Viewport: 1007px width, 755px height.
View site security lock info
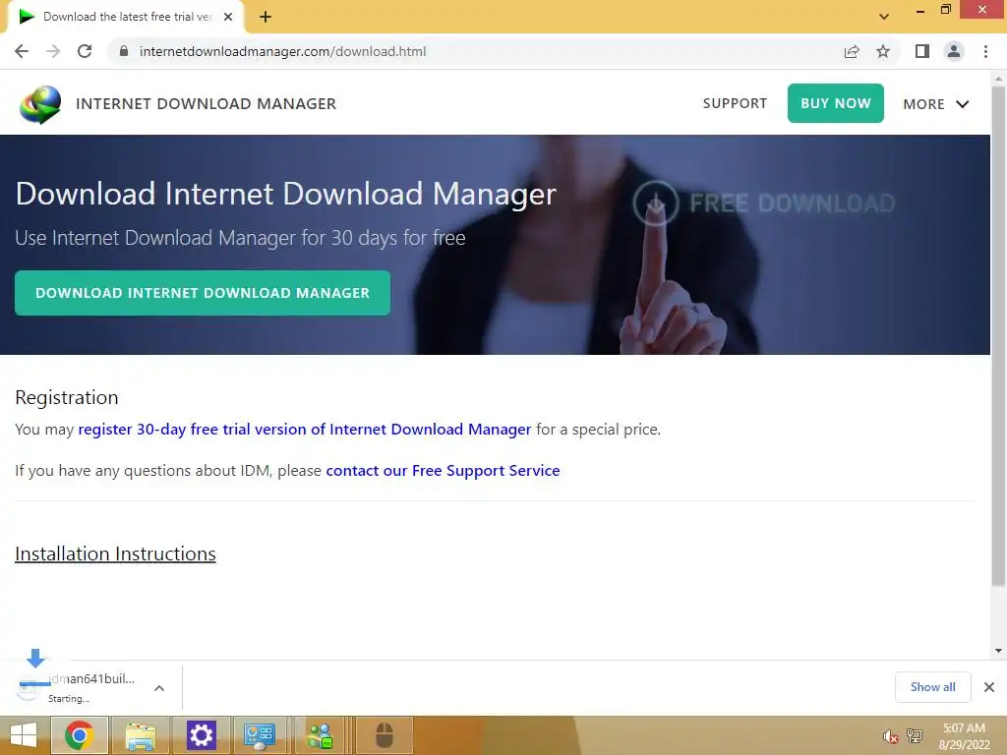(124, 51)
